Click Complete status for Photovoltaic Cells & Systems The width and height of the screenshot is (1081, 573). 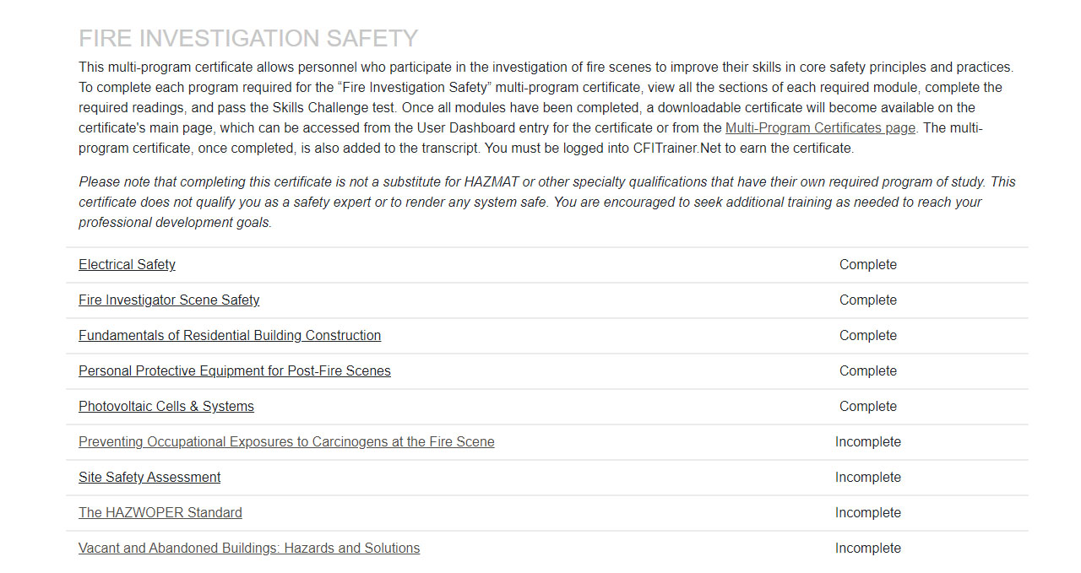pyautogui.click(x=868, y=406)
